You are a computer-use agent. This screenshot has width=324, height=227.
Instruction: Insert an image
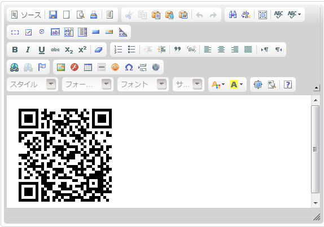pyautogui.click(x=61, y=67)
